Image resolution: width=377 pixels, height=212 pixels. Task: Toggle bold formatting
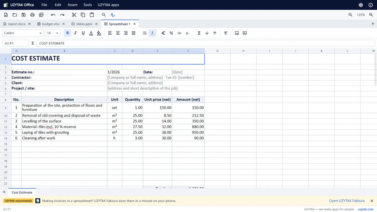(x=67, y=33)
